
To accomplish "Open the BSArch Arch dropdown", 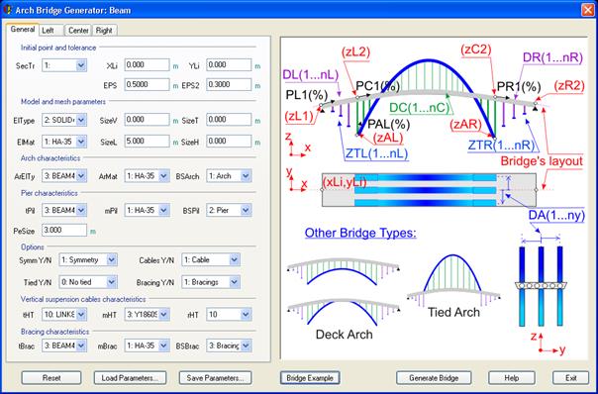I will [229, 176].
